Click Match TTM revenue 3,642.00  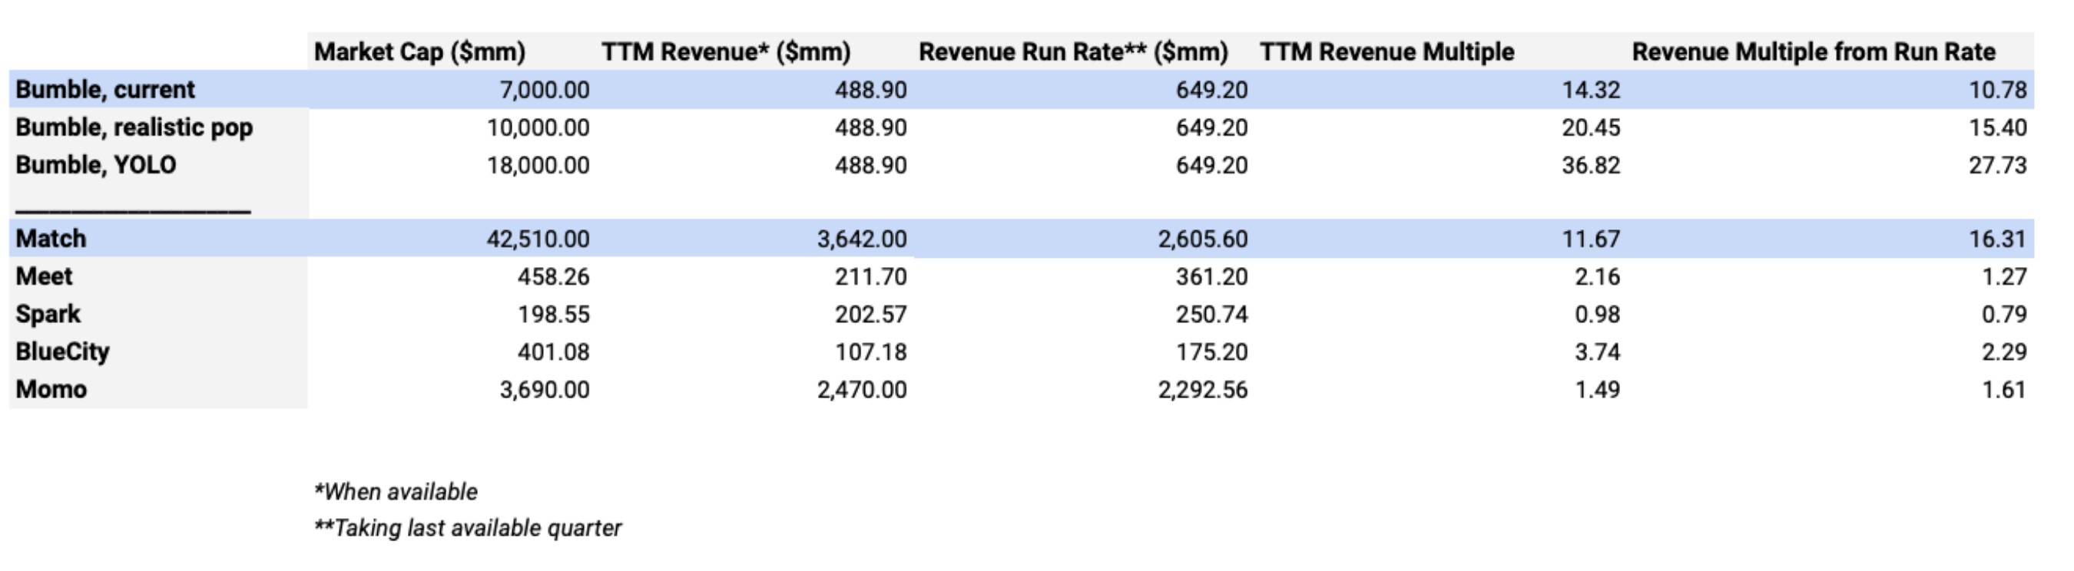pyautogui.click(x=862, y=239)
